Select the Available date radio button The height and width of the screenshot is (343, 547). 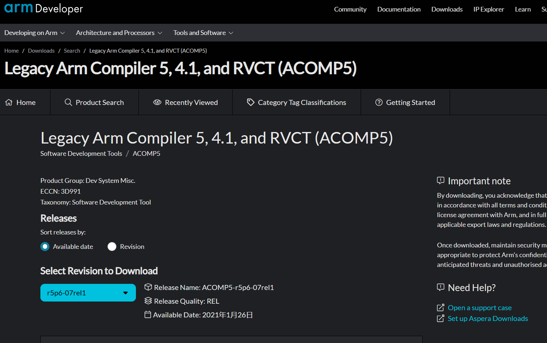(x=45, y=247)
